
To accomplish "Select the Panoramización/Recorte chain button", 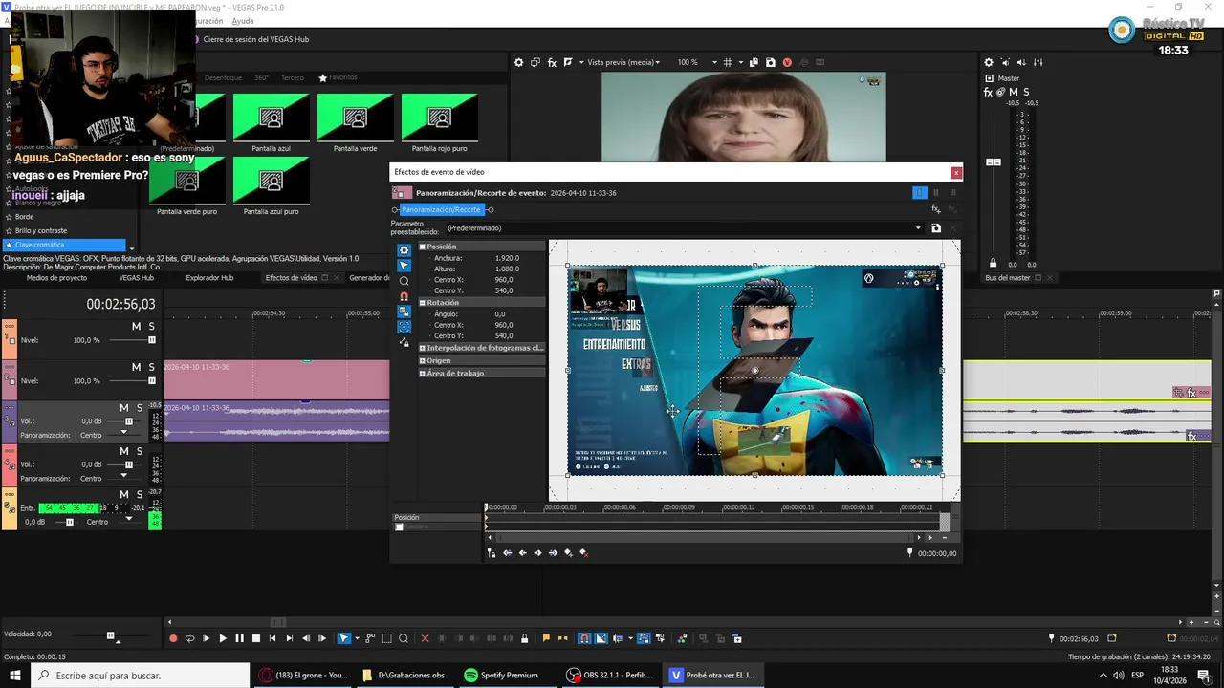I will coord(441,209).
